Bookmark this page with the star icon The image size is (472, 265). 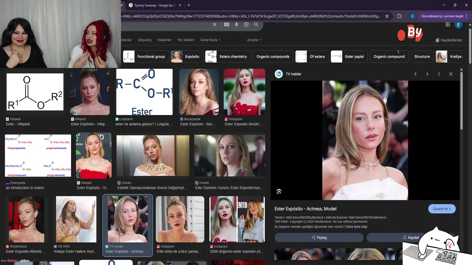387,16
